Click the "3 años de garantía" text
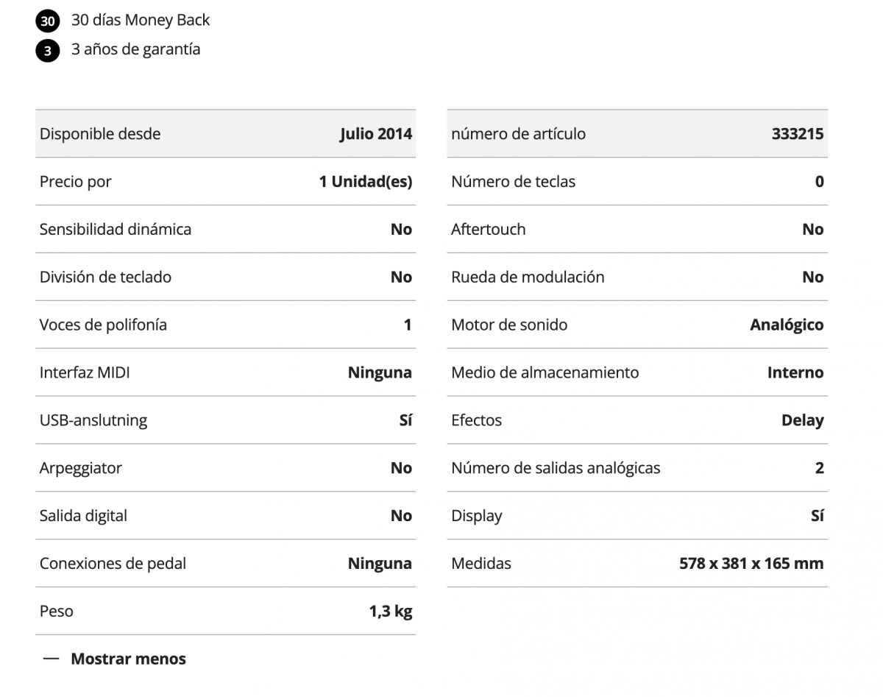883x697 pixels. (136, 49)
